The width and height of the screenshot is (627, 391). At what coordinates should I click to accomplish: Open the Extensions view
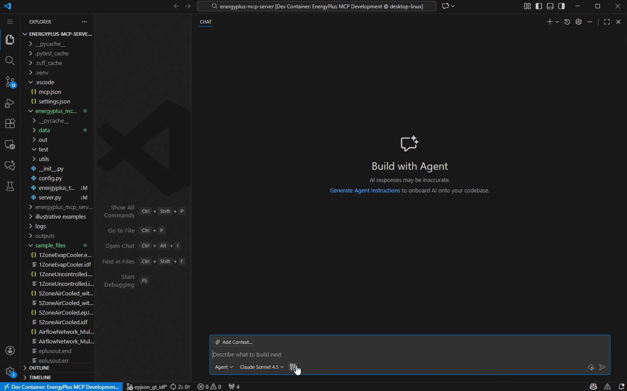(10, 123)
